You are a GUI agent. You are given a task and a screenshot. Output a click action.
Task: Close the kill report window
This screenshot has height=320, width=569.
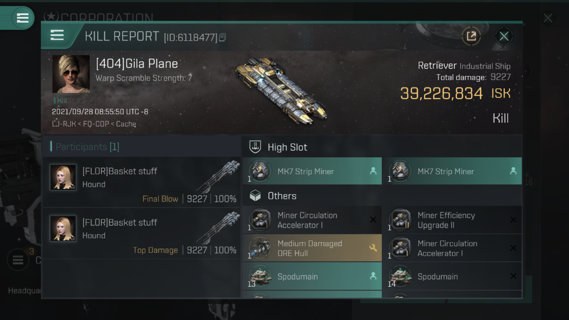click(x=504, y=36)
